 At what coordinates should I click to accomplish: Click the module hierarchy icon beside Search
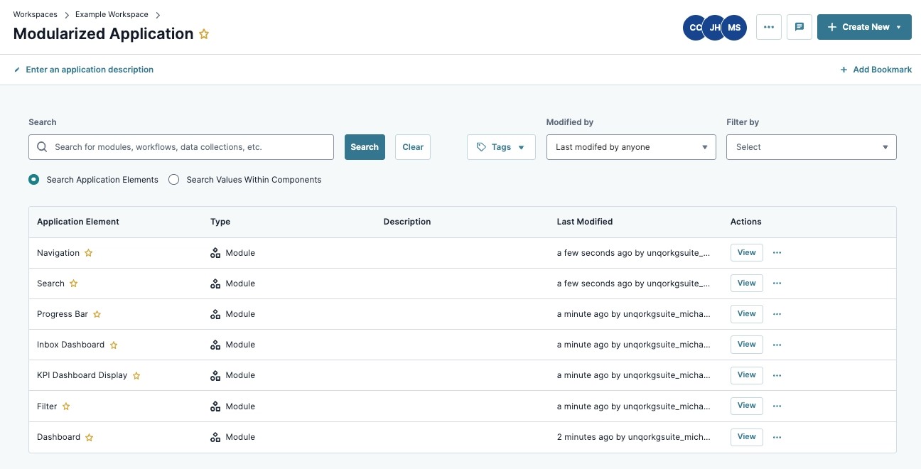(x=215, y=283)
